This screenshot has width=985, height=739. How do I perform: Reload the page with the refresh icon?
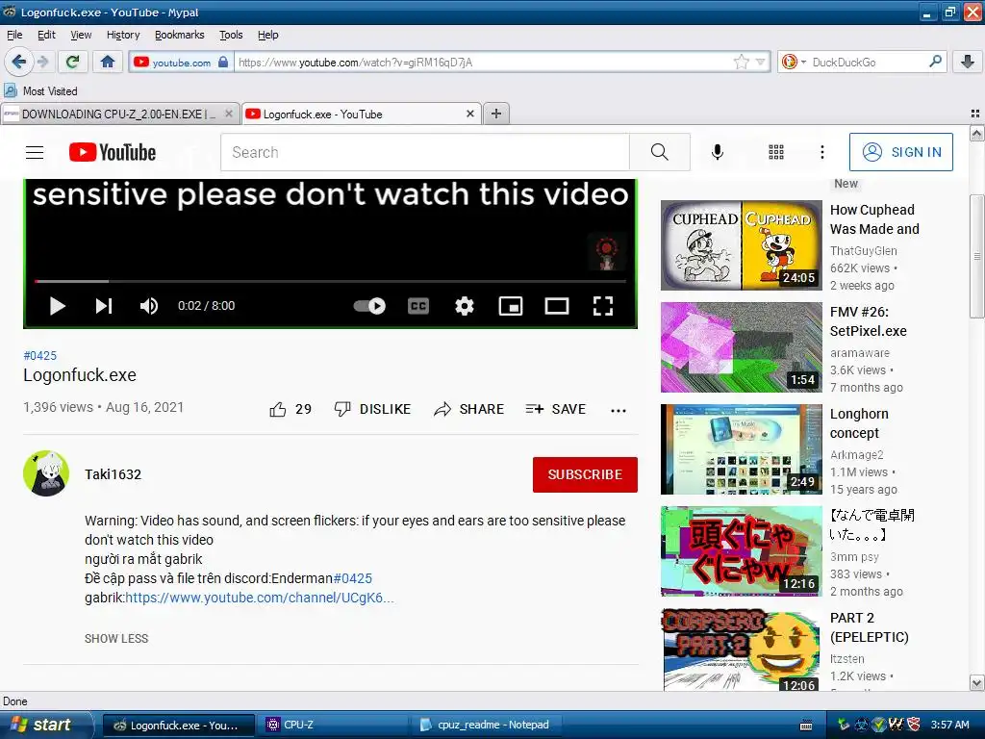72,62
